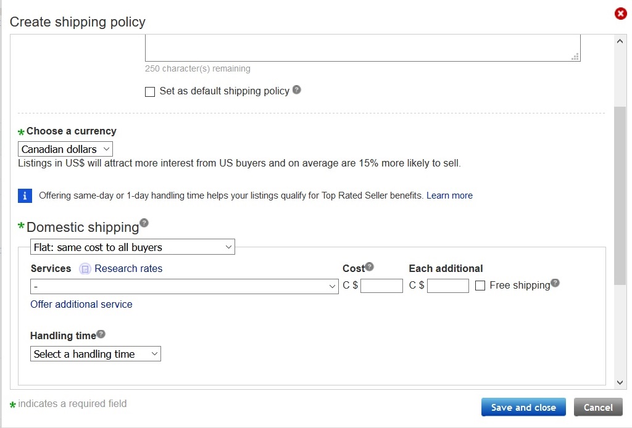The width and height of the screenshot is (632, 428).
Task: Click the help icon next to Domestic shipping
Action: tap(144, 223)
